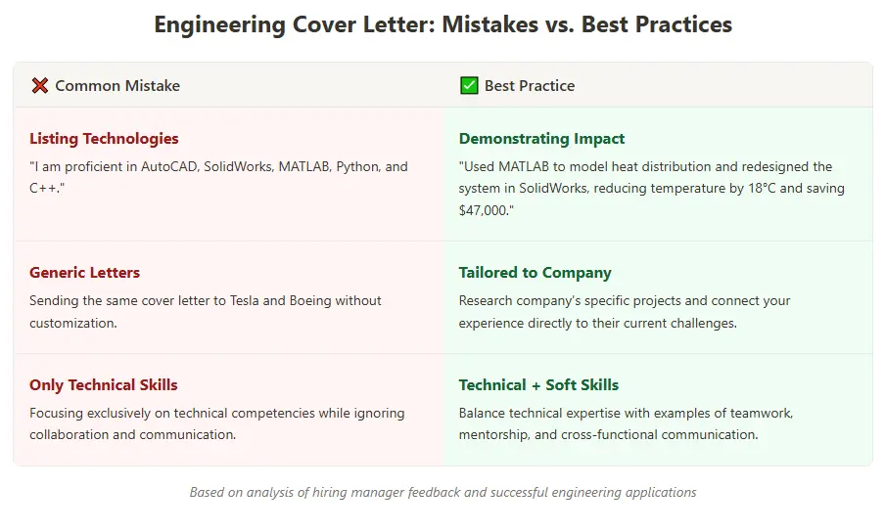This screenshot has height=532, width=885.
Task: Click the AutoCAD proficiency quote text
Action: (x=218, y=176)
